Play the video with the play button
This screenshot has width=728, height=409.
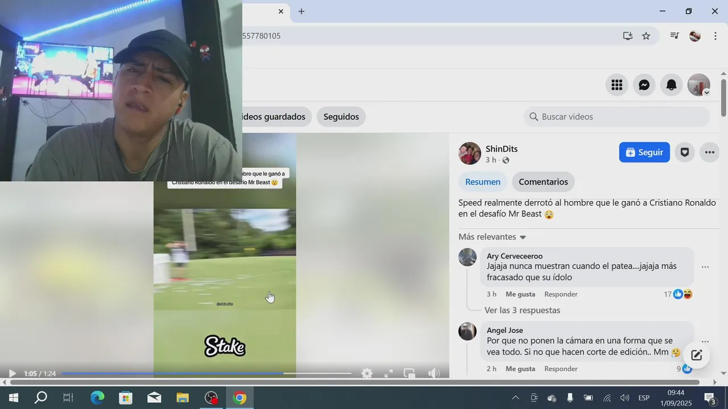point(12,373)
